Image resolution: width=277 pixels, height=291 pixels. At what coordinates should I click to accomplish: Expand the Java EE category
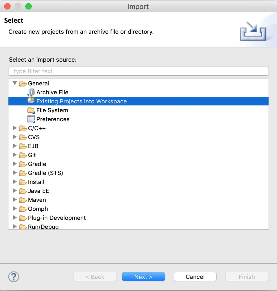(15, 191)
